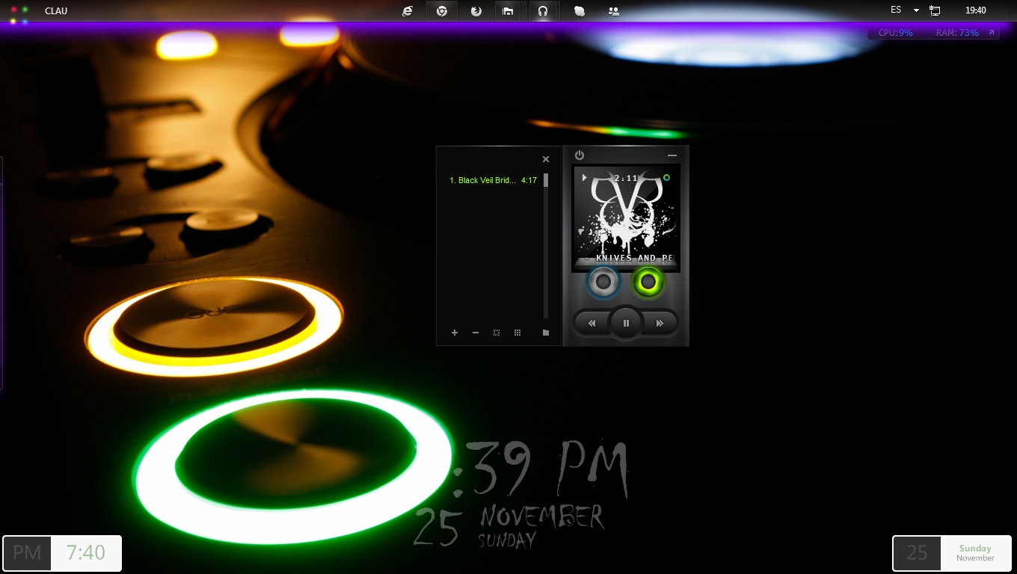The height and width of the screenshot is (574, 1017).
Task: Pause the playing song
Action: 626,324
